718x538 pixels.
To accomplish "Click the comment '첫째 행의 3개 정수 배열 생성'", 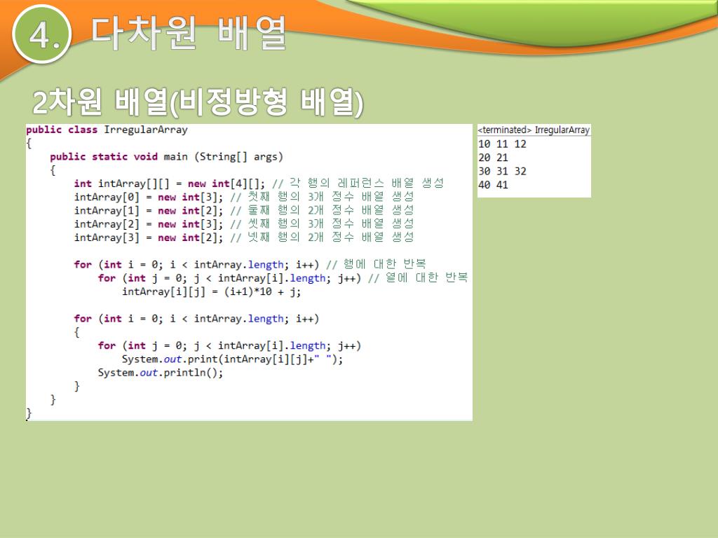I will point(331,197).
